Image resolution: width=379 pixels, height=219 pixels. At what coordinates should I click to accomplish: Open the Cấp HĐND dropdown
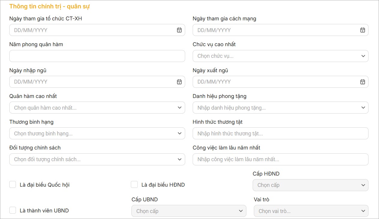310,185
